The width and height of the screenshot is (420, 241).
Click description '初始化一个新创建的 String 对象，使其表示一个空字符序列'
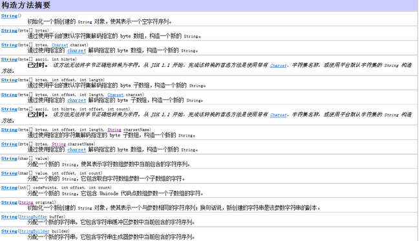(100, 22)
